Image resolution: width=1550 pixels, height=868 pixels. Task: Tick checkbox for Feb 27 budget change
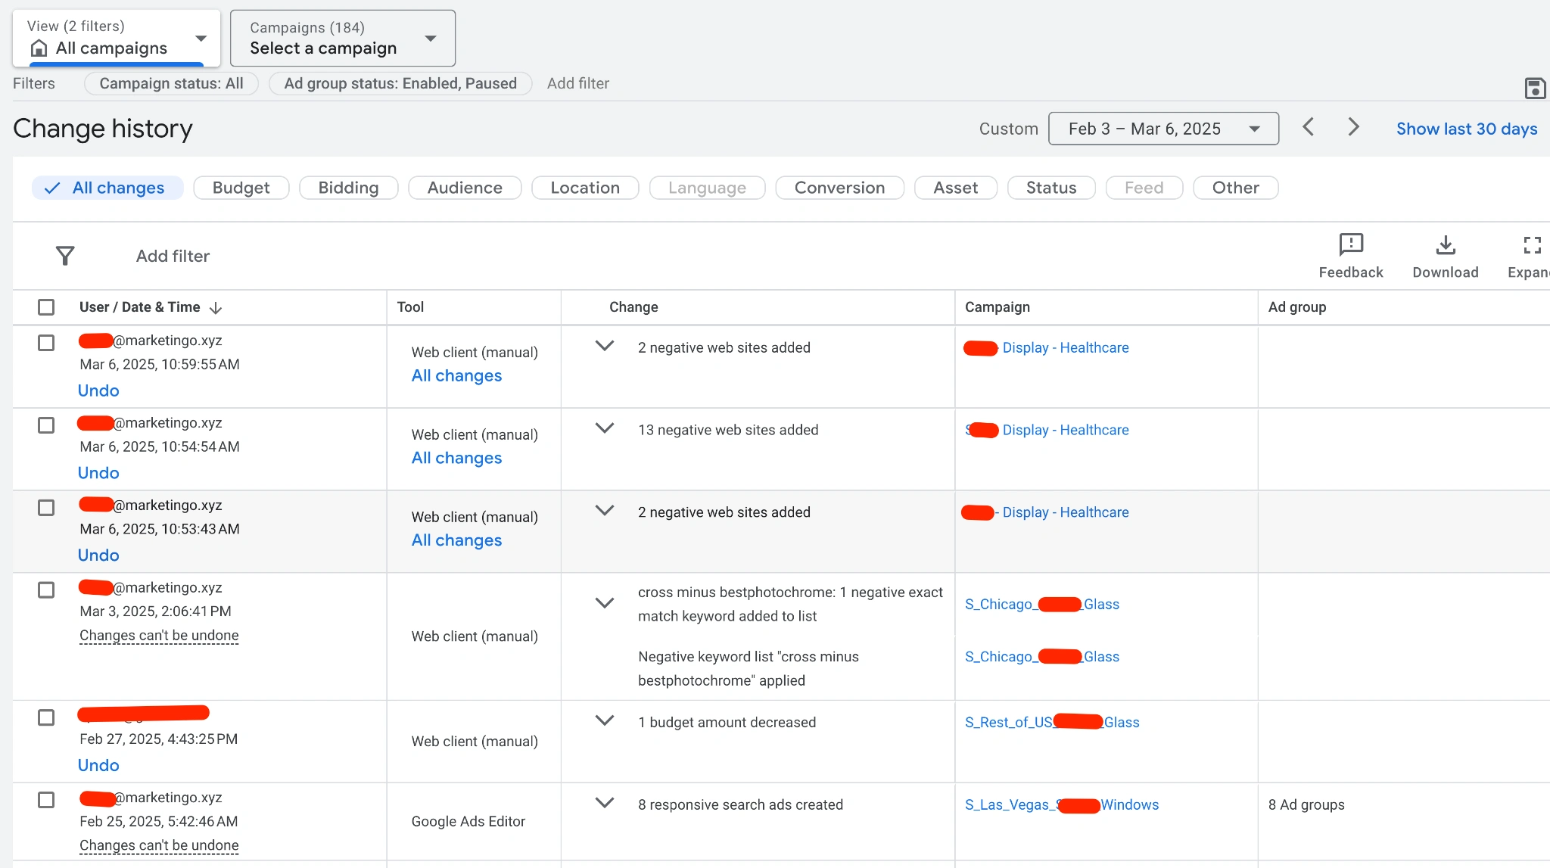(46, 717)
